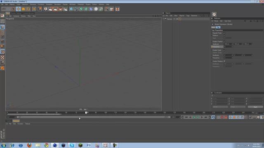Select the Scale tool in top toolbar
264x148 pixels.
coord(24,9)
